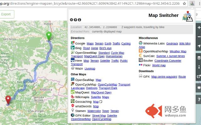Click the Map Switcher extension icon in browser toolbar
Viewport: 201px width, 125px height.
coord(192,3)
